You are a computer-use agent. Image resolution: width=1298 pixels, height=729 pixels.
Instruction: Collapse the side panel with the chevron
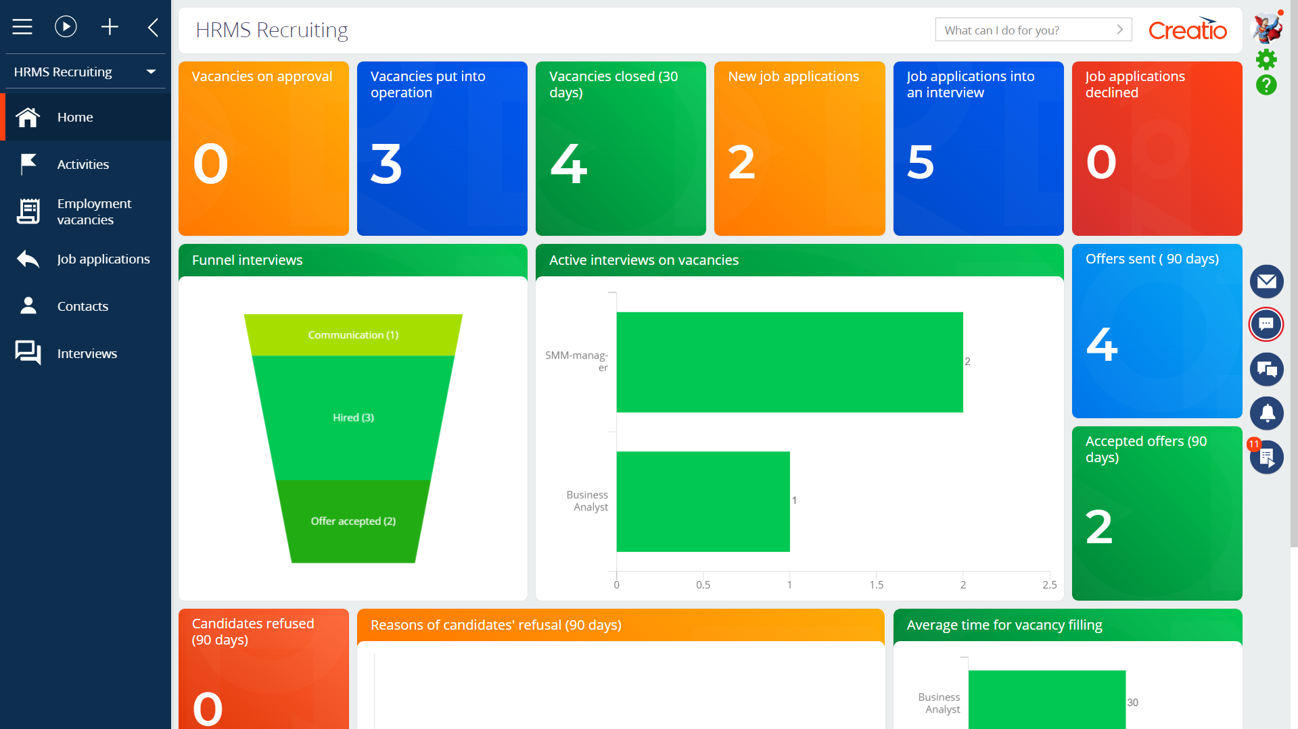pos(153,27)
